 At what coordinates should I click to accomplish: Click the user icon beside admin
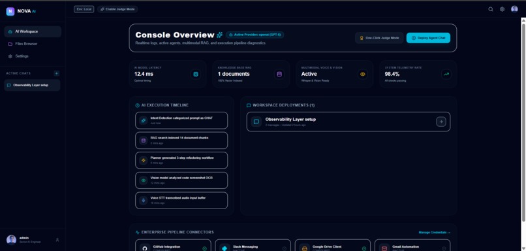click(57, 240)
